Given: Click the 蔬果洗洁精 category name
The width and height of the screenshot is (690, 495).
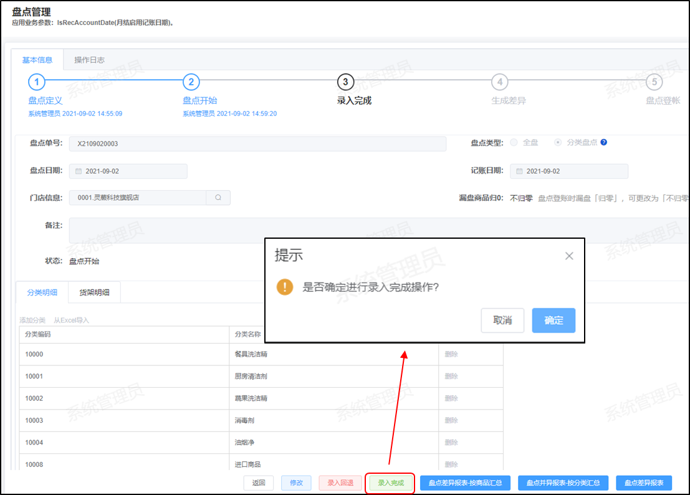Looking at the screenshot, I should tap(251, 398).
